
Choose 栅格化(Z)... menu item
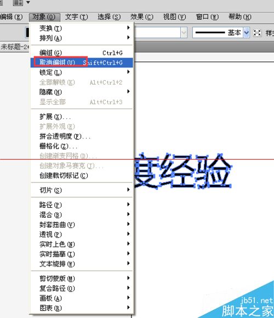click(x=82, y=146)
